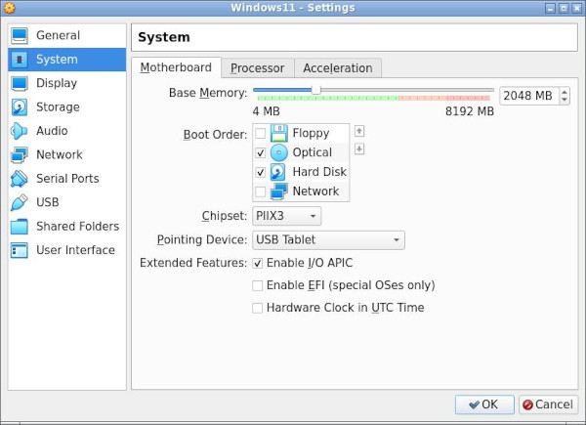Switch to the Processor tab
The width and height of the screenshot is (586, 425).
257,68
